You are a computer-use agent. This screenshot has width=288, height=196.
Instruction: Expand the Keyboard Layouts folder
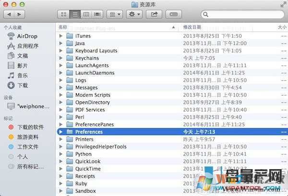tap(61, 50)
